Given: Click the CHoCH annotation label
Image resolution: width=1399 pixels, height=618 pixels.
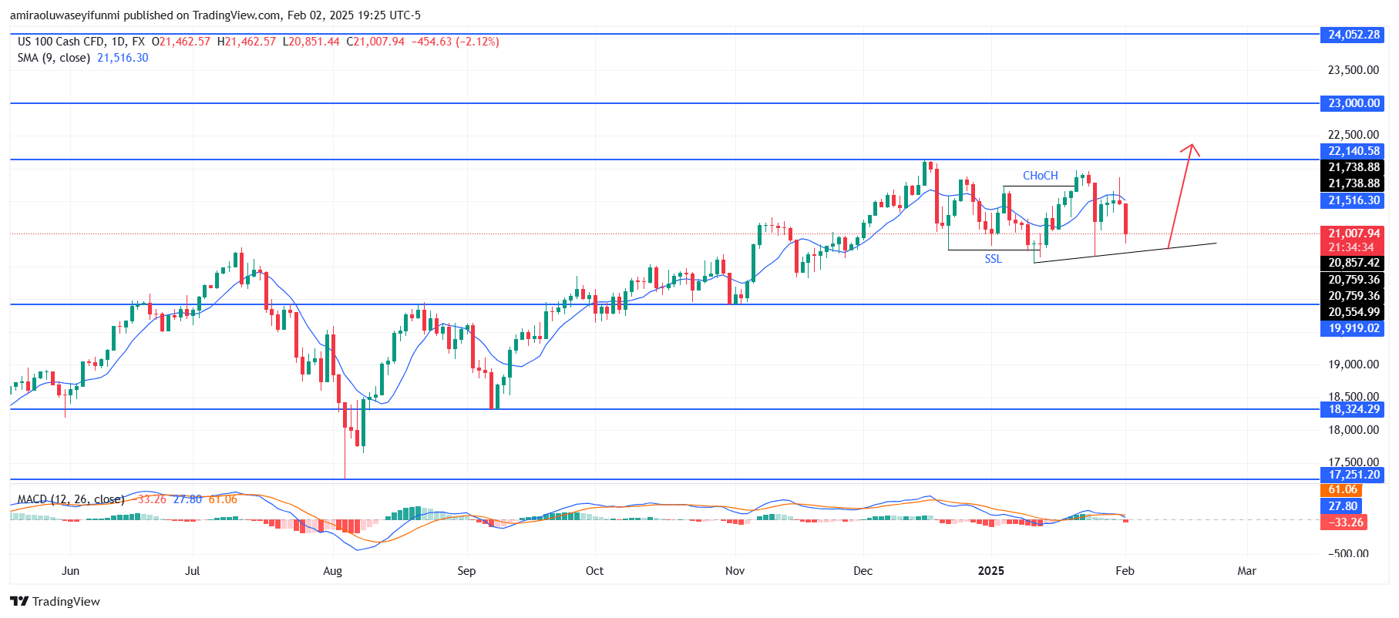Looking at the screenshot, I should coord(1040,176).
